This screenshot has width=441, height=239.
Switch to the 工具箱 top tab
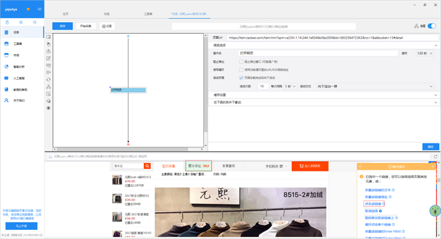tap(148, 14)
